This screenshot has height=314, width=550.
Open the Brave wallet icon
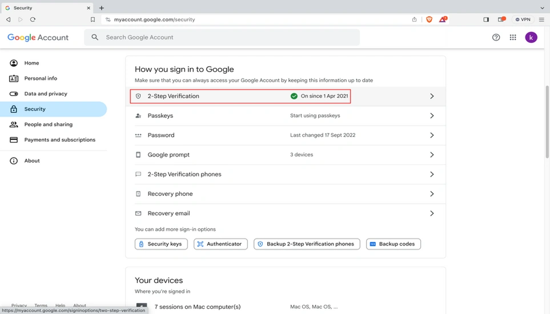(501, 19)
